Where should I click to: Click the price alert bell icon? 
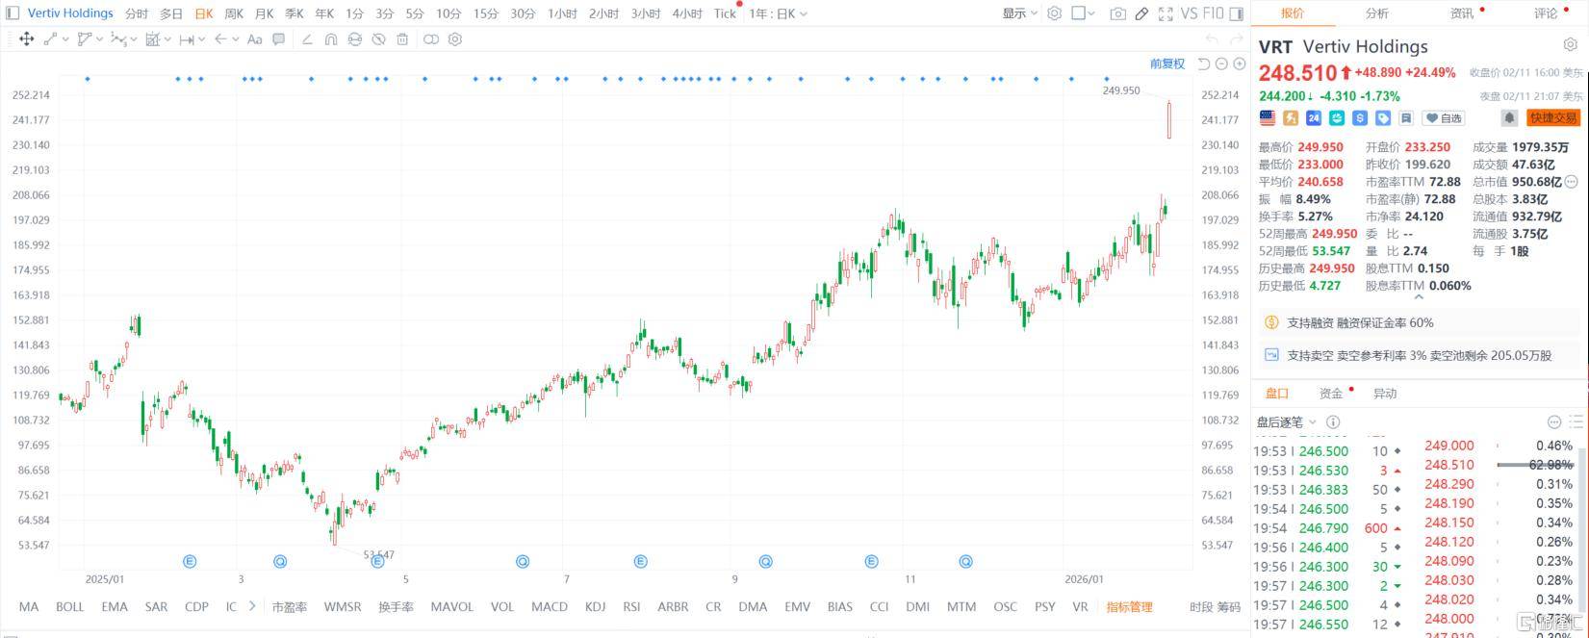pyautogui.click(x=1509, y=117)
